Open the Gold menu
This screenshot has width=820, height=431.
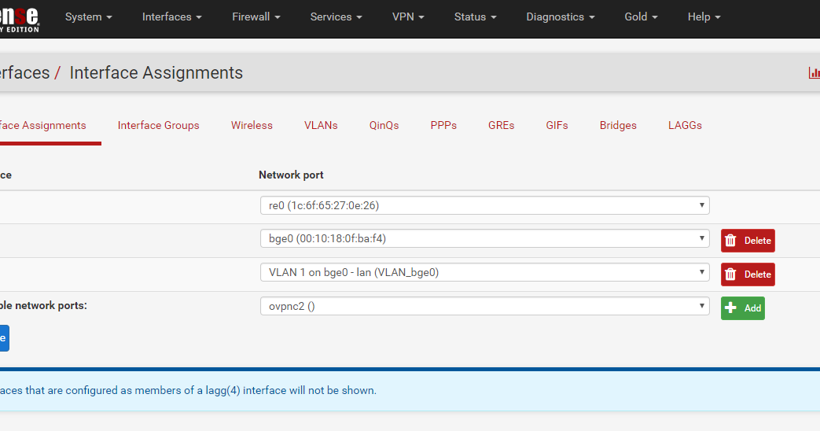pos(642,17)
